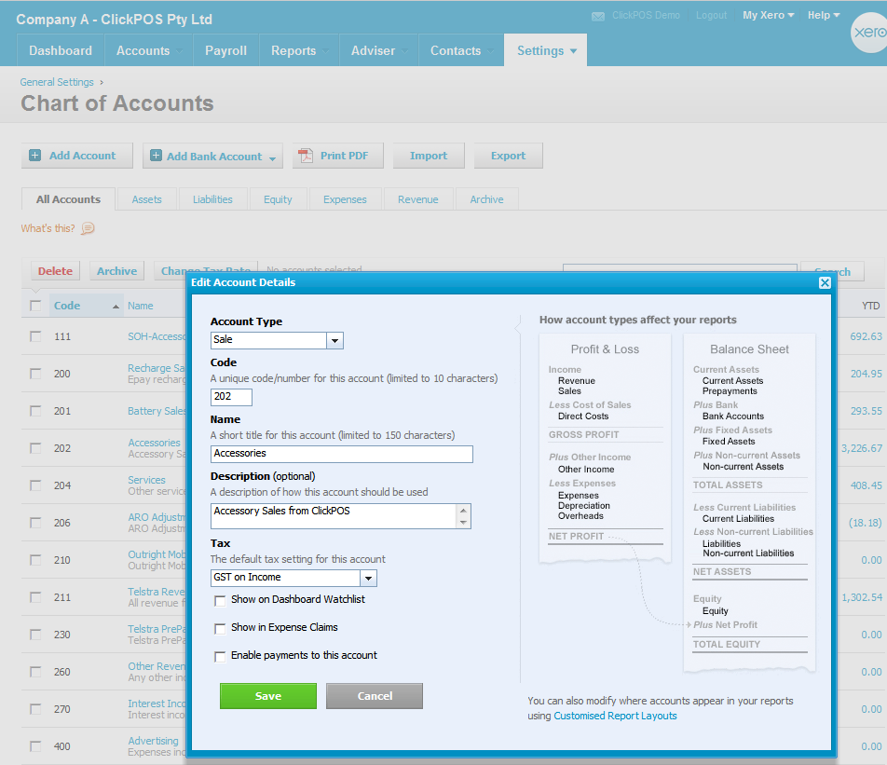Open the My Xero dropdown
Screen dimensions: 887x765
click(x=768, y=15)
